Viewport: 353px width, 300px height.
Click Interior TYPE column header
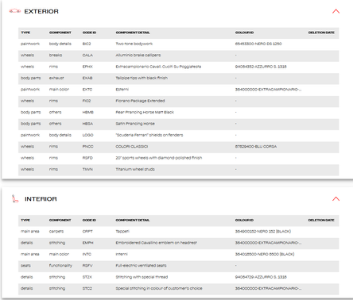[25, 220]
